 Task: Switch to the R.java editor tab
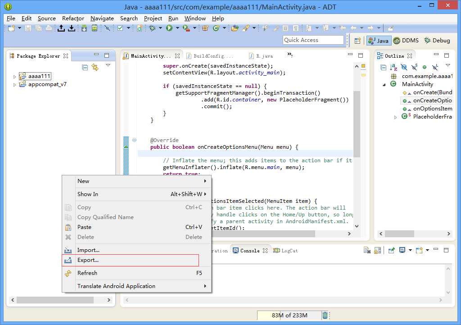coord(261,56)
